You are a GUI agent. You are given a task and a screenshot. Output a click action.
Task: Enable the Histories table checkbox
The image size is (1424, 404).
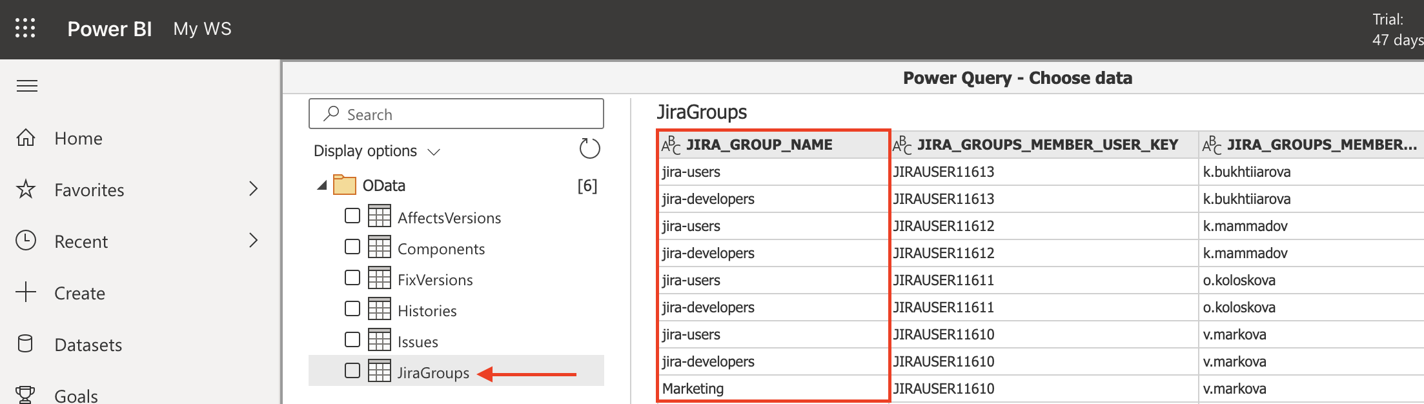[x=352, y=308]
